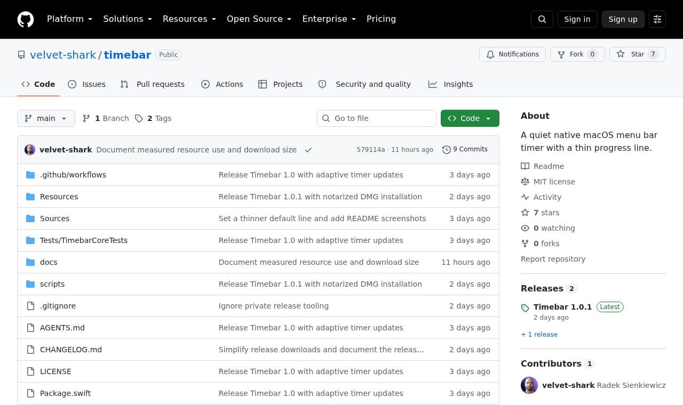
Task: Open velvet-shark avatar in commit bar
Action: point(30,150)
